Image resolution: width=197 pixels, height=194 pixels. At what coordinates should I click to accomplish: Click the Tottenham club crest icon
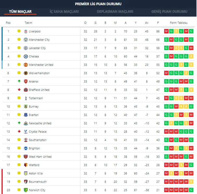(26, 98)
